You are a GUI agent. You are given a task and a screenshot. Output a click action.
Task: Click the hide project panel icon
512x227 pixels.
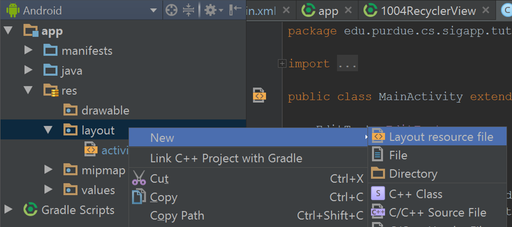point(235,10)
